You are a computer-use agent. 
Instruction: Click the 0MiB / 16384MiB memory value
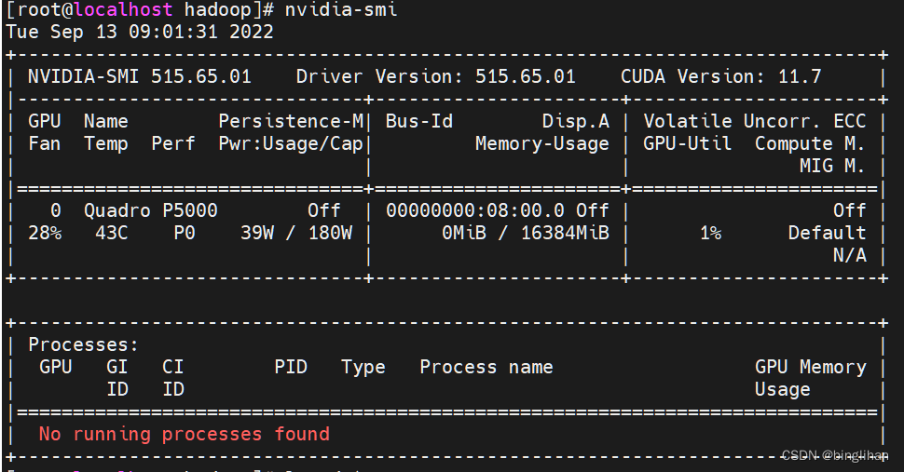click(x=526, y=233)
